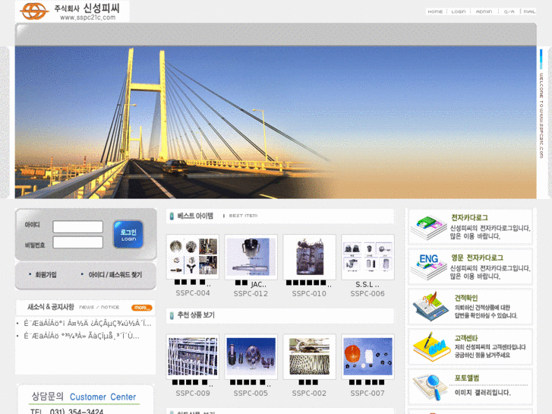Click the 고객센타 Q&A book icon

pyautogui.click(x=431, y=346)
